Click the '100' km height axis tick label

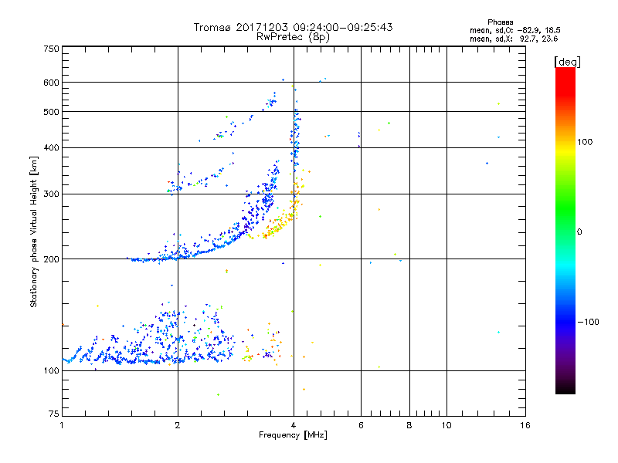coord(51,370)
